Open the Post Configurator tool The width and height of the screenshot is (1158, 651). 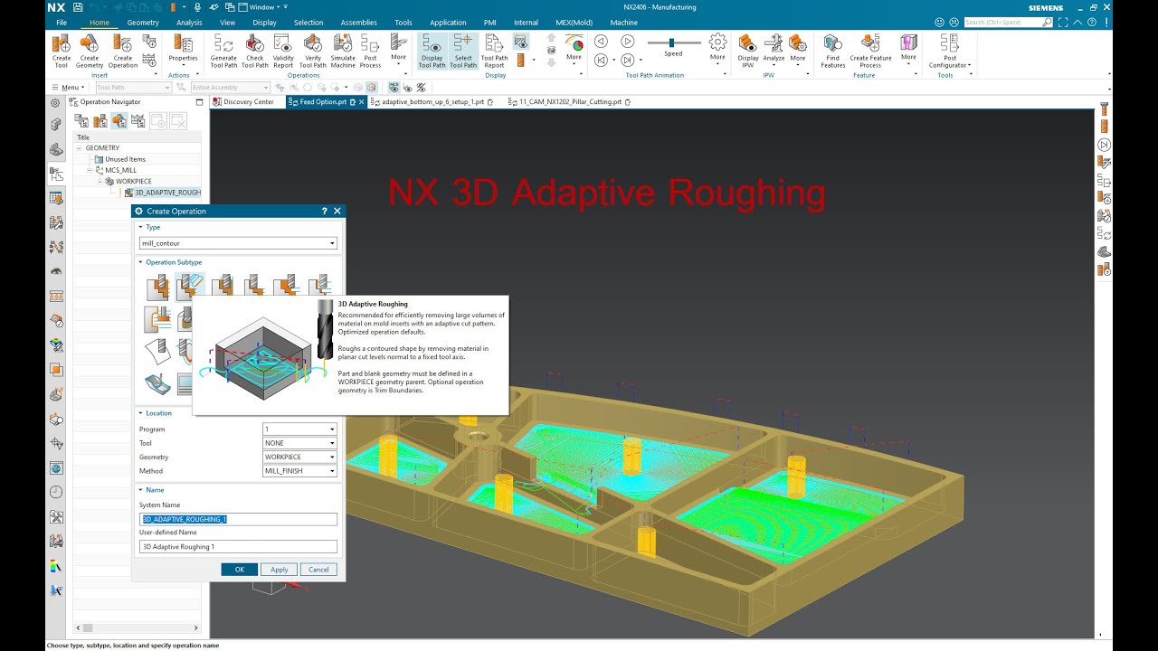click(x=949, y=51)
